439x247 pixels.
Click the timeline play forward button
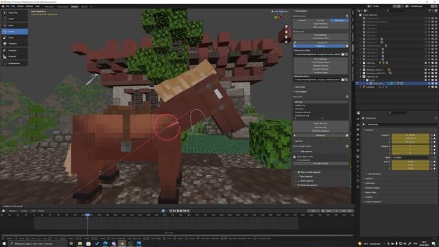pos(181,211)
